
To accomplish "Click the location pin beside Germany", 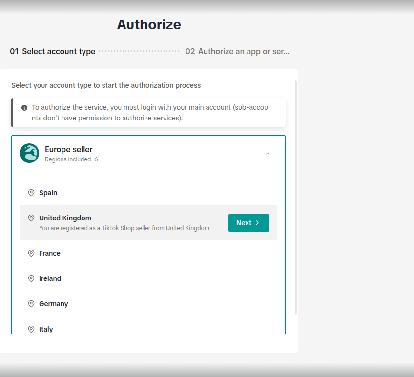I will [x=31, y=304].
